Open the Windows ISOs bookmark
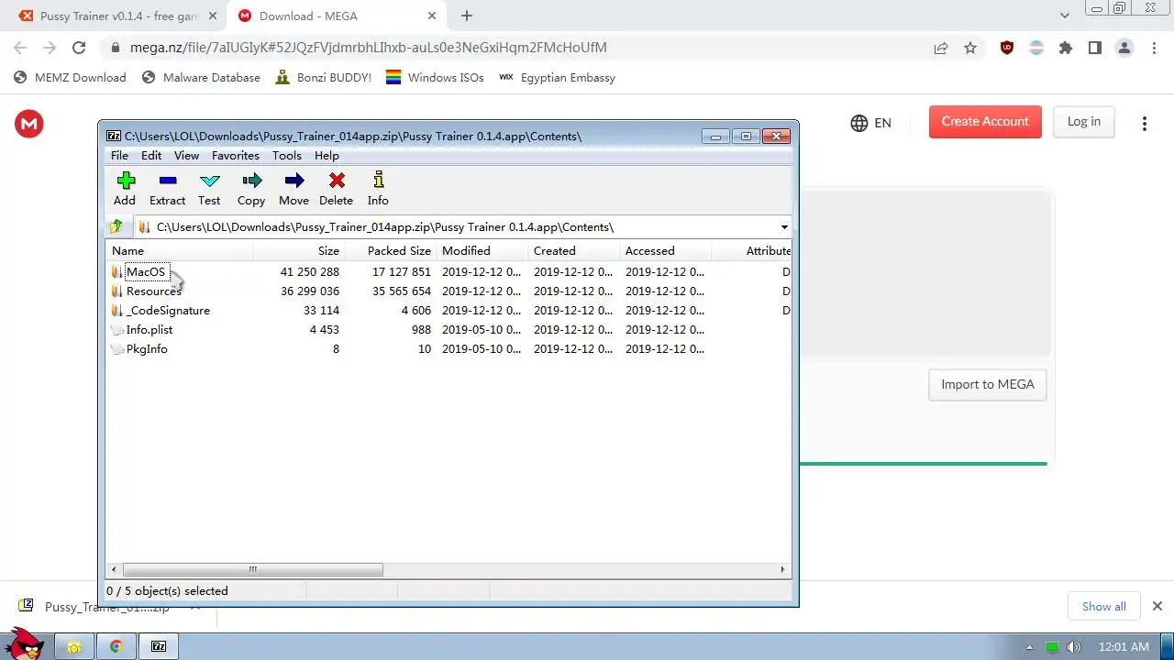This screenshot has height=660, width=1174. [435, 78]
